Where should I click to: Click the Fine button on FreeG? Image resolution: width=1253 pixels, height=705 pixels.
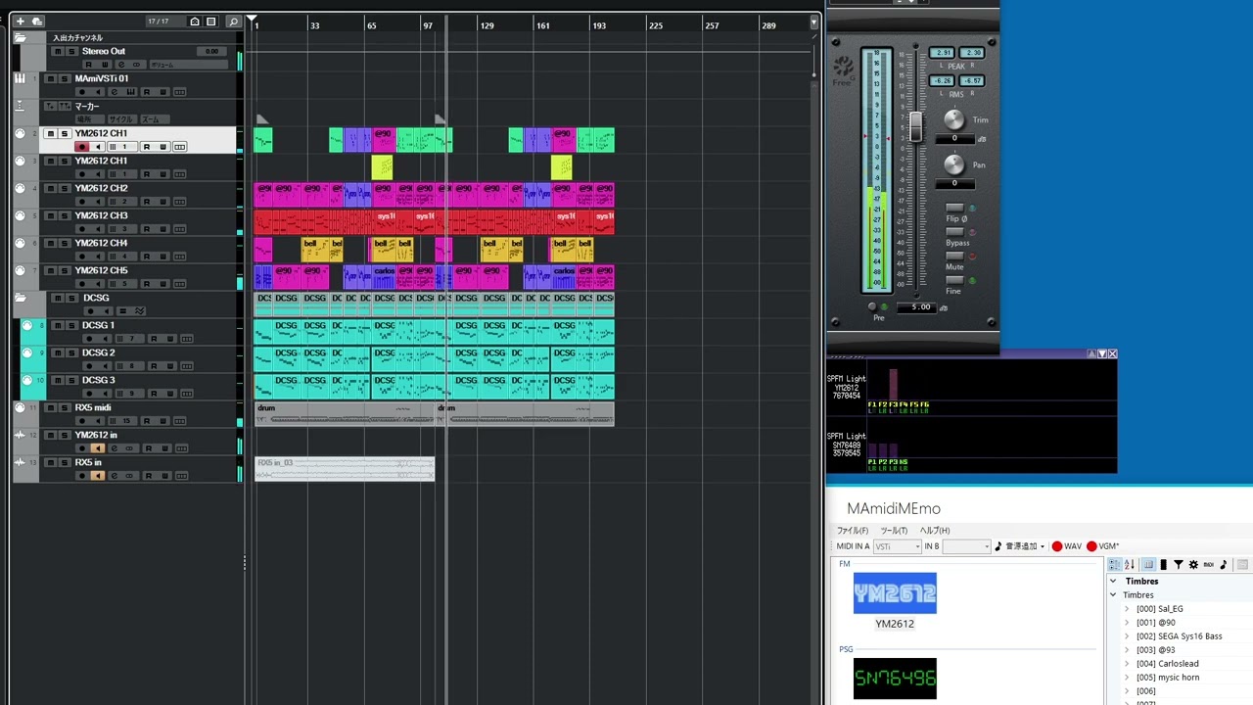[x=954, y=281]
